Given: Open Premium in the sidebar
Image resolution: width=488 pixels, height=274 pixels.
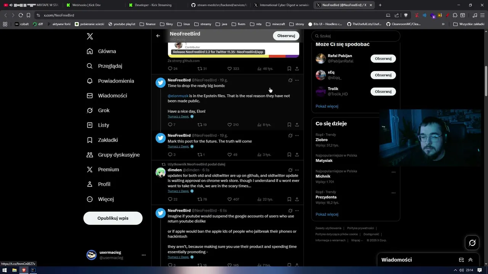Looking at the screenshot, I should point(103,169).
